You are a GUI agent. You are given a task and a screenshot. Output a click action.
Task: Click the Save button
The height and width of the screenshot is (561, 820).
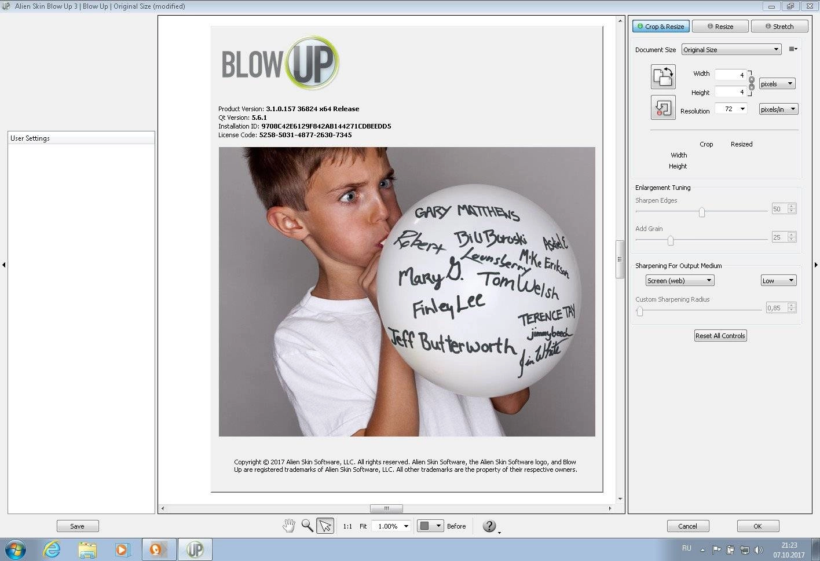click(x=78, y=526)
